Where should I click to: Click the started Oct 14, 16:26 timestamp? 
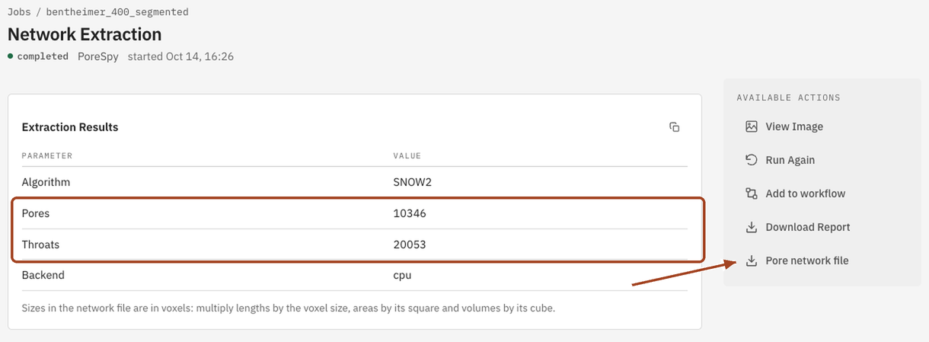pyautogui.click(x=180, y=56)
